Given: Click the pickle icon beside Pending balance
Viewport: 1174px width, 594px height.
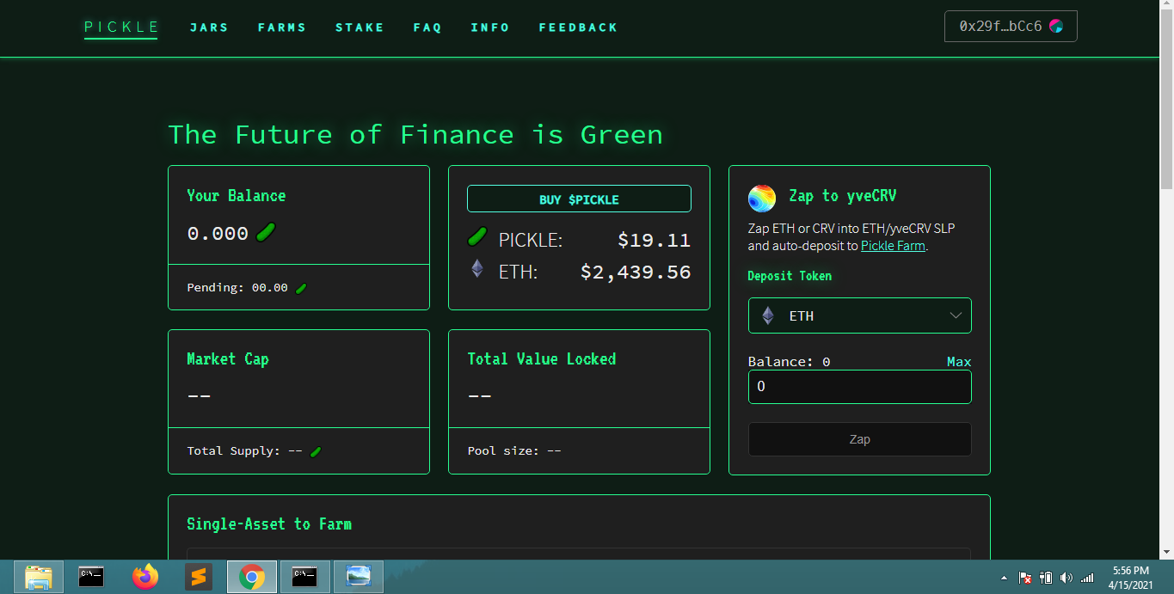Looking at the screenshot, I should 300,287.
